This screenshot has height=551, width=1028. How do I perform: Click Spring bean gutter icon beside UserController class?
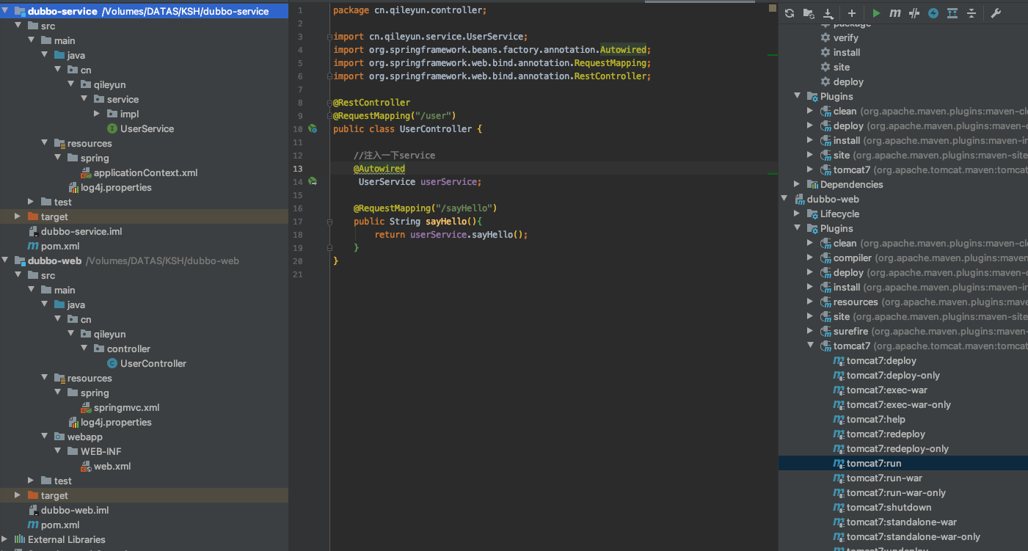tap(313, 128)
